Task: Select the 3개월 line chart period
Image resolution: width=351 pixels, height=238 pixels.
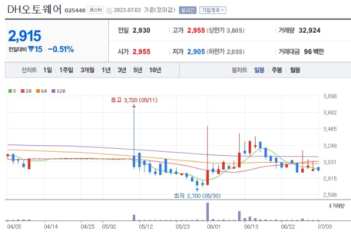Action: pyautogui.click(x=87, y=70)
